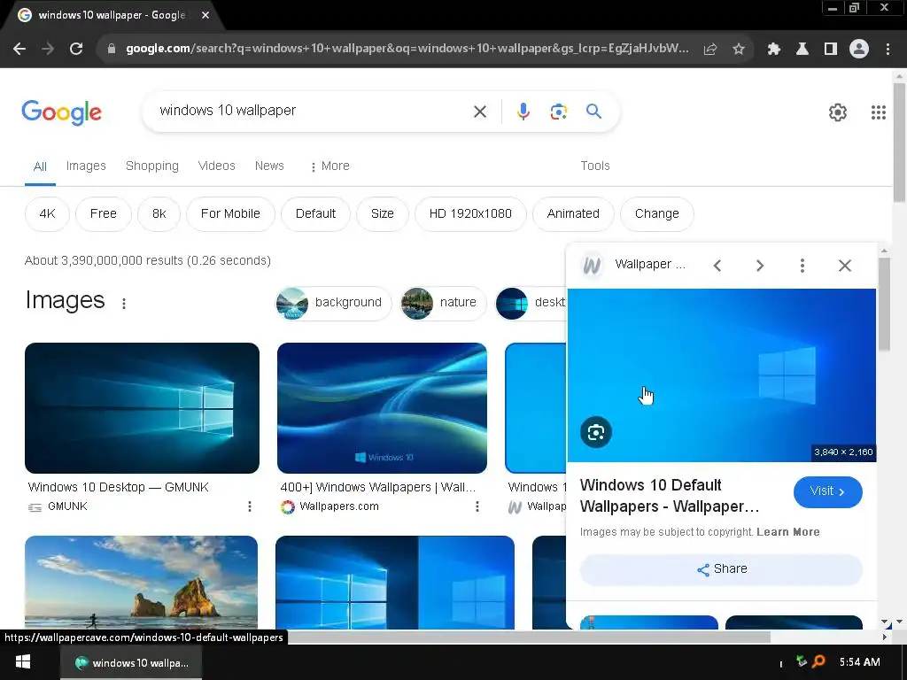Open the search Tools options
Image resolution: width=907 pixels, height=680 pixels.
595,166
